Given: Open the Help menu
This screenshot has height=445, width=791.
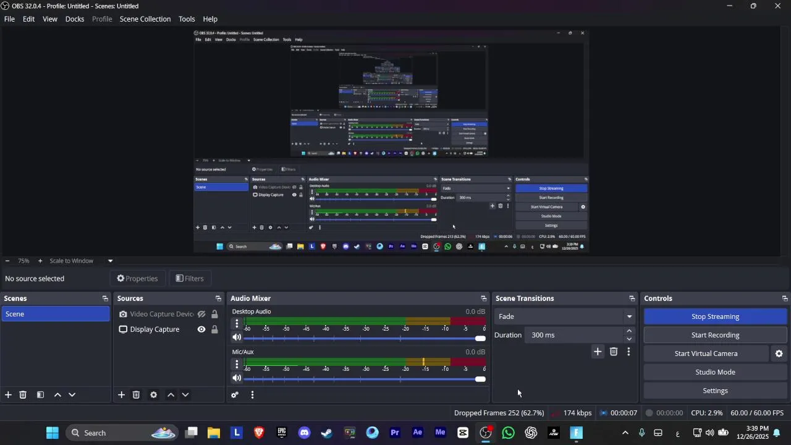Looking at the screenshot, I should click(x=210, y=19).
